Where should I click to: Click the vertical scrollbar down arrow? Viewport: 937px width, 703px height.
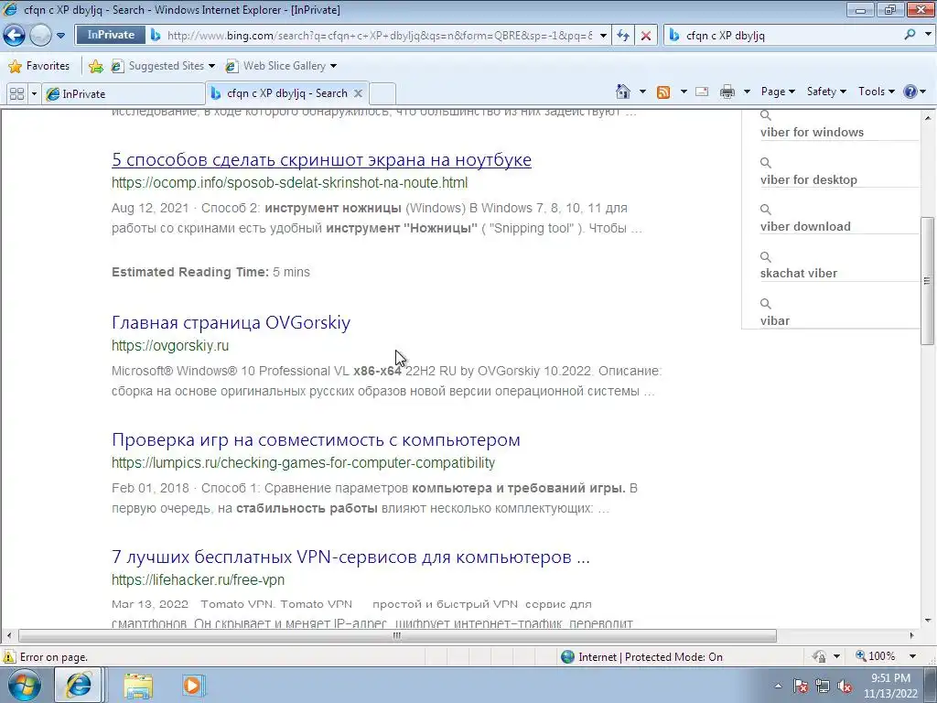(928, 621)
